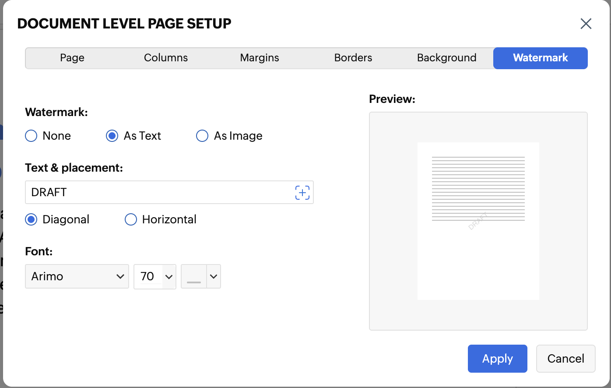Screen dimensions: 611x388
Task: Set watermark placement to Diagonal
Action: point(31,219)
